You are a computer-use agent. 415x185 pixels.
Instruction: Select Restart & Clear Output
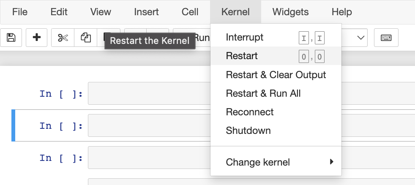click(x=276, y=75)
